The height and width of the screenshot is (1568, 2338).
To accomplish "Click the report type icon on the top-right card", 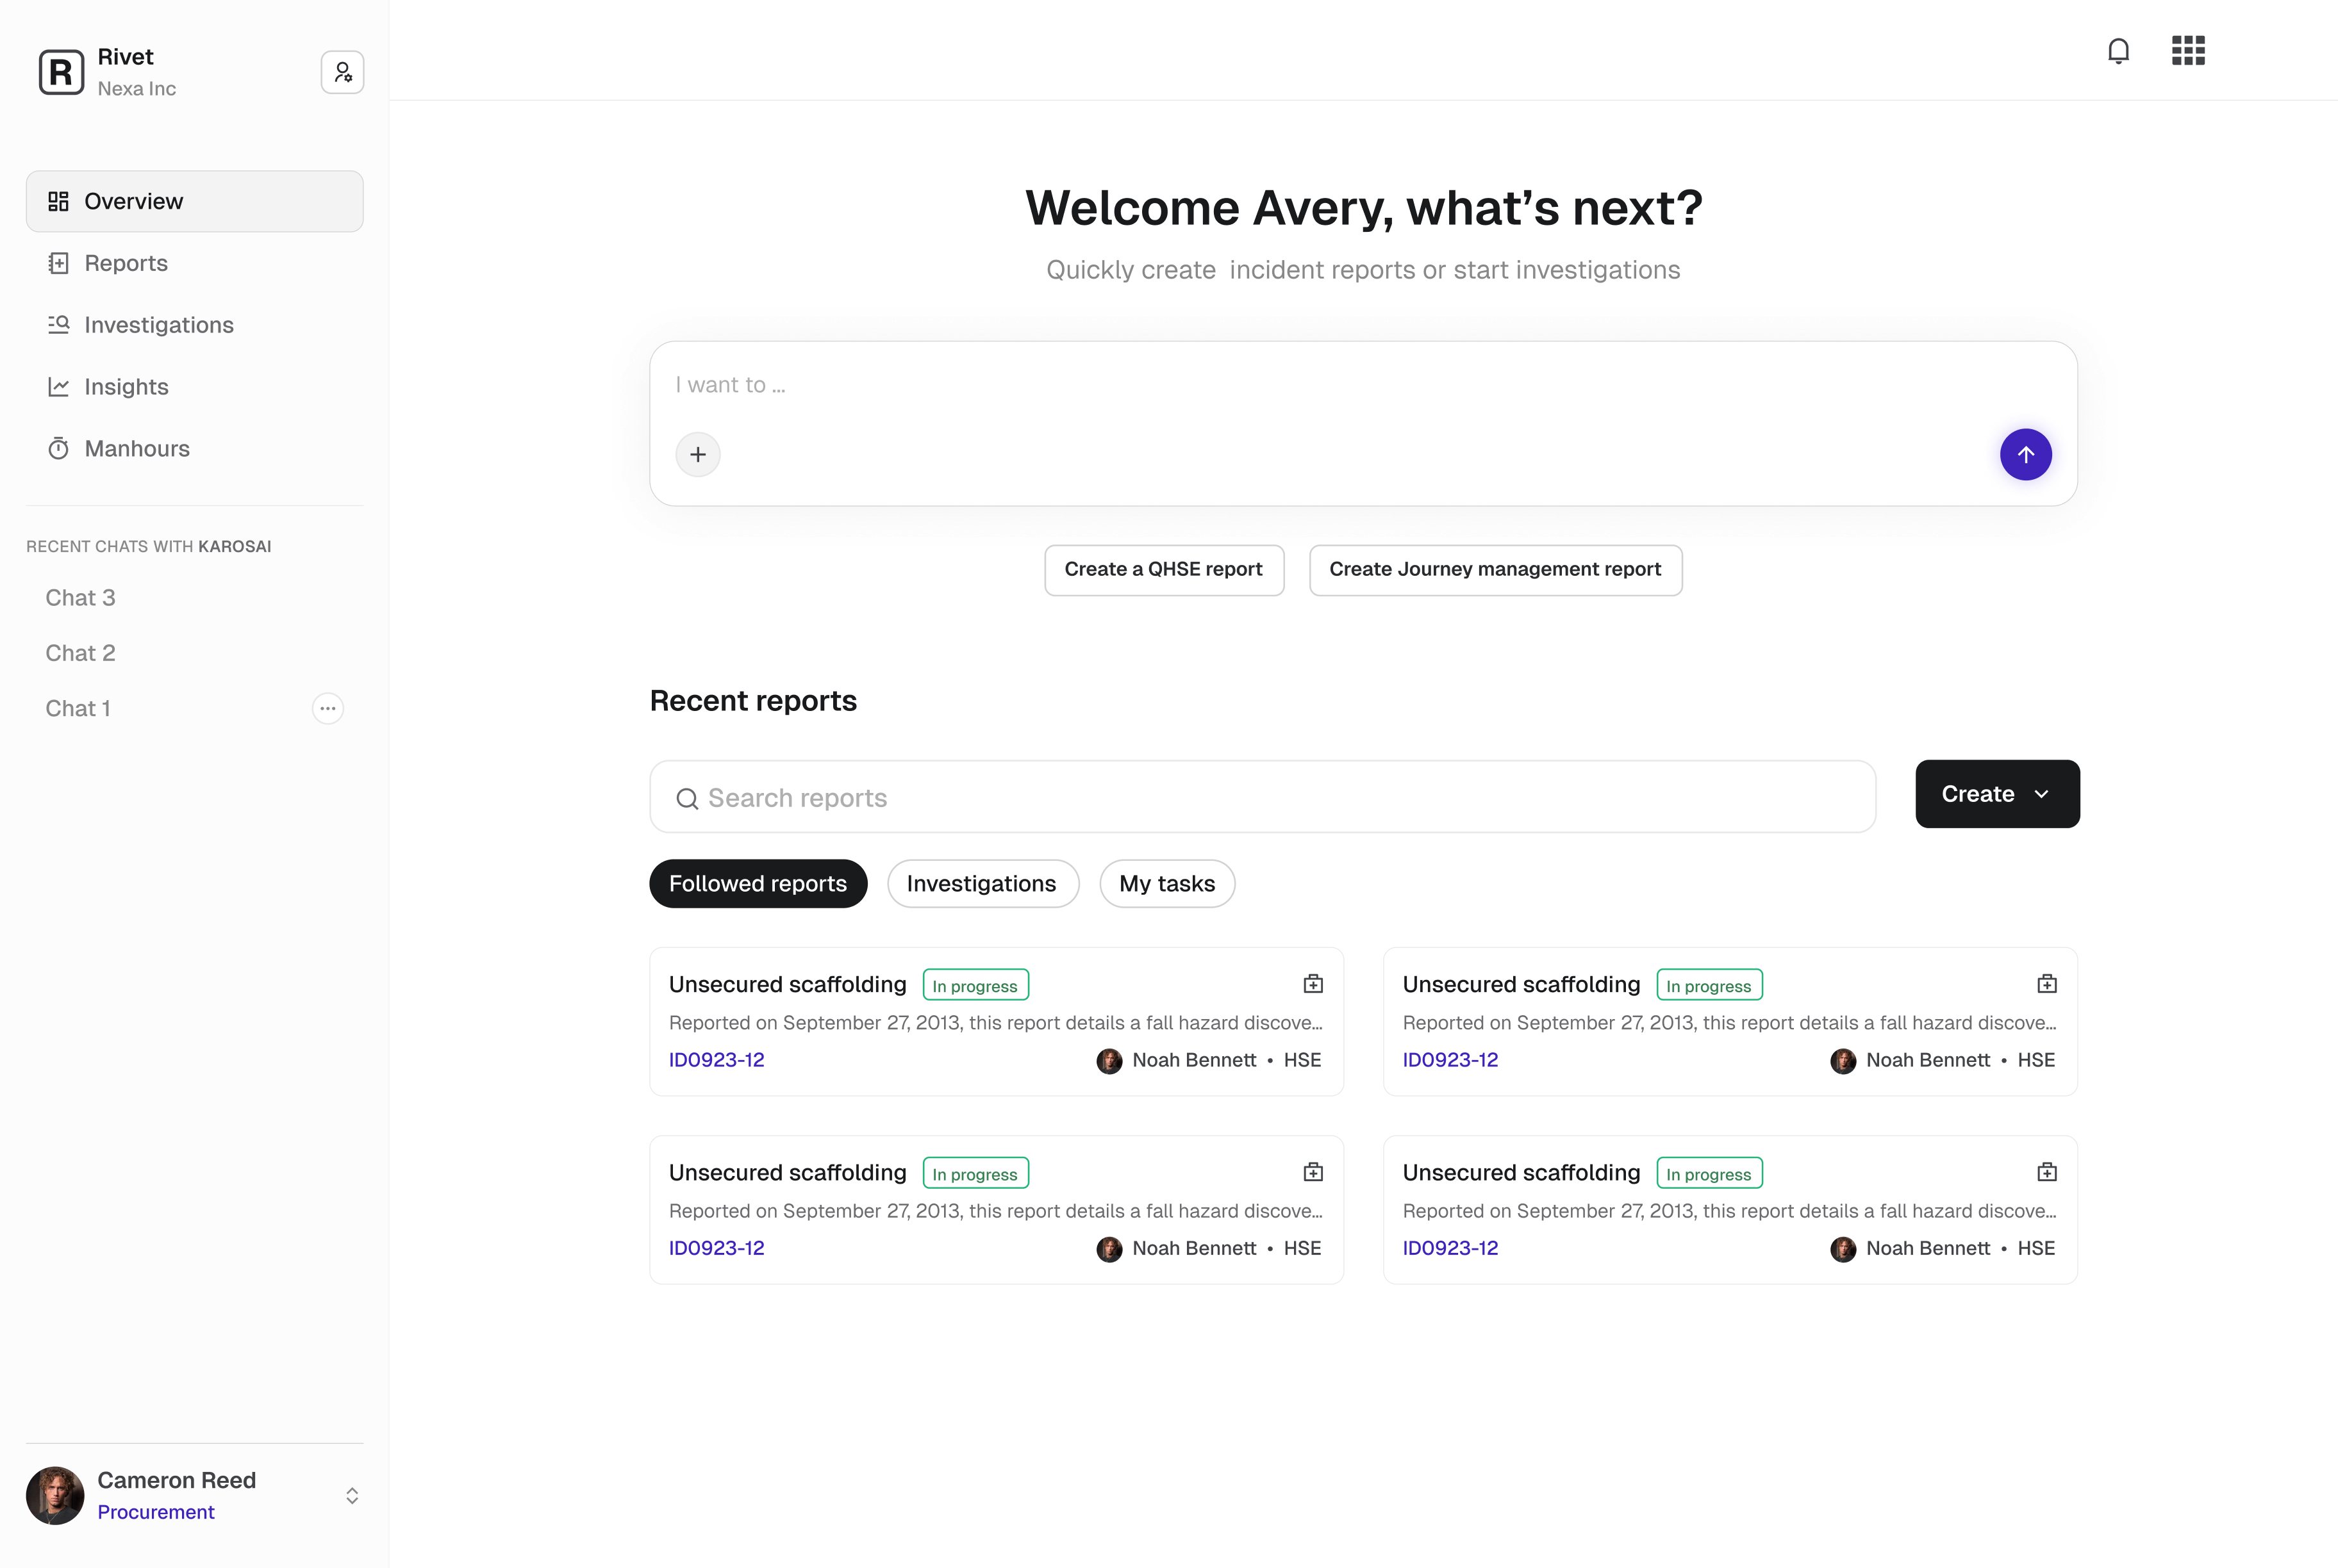I will click(x=2047, y=984).
